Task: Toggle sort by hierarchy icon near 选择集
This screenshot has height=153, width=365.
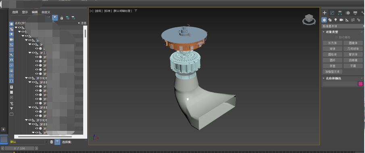Action: coord(57,142)
